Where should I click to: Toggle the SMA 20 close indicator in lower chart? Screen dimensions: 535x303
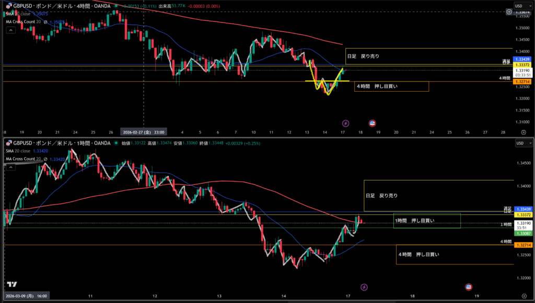click(x=21, y=151)
